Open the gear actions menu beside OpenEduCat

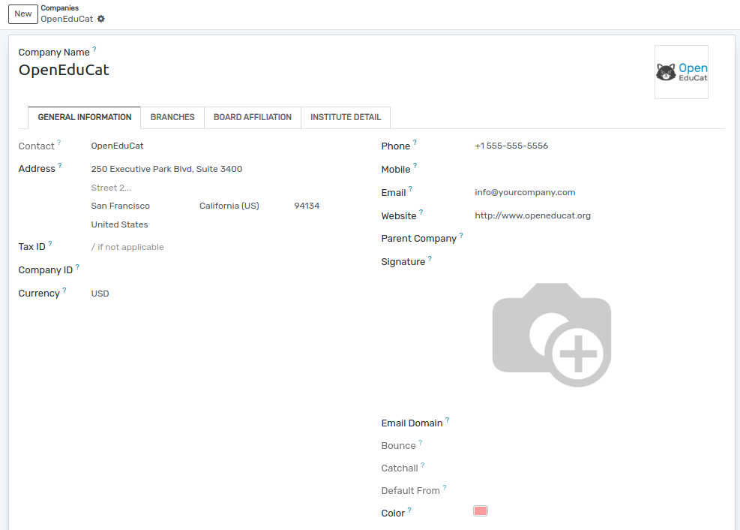[101, 19]
